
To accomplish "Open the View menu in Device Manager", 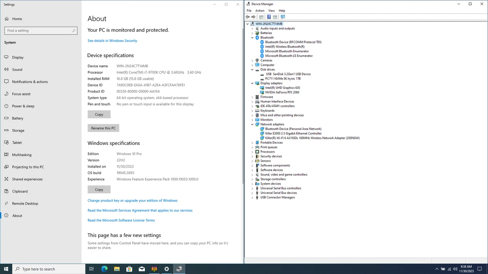I will click(271, 11).
